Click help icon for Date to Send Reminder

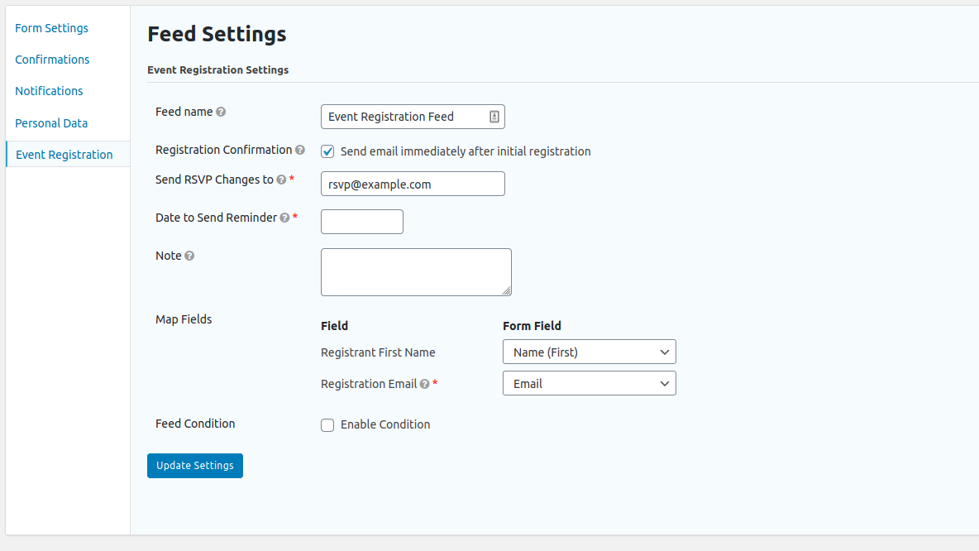click(284, 218)
